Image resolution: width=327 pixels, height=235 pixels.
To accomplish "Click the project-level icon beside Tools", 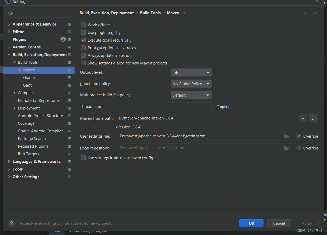I will point(70,169).
